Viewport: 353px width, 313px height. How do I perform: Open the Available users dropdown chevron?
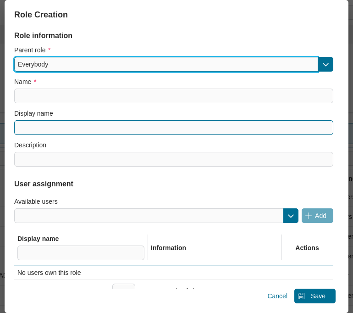(x=291, y=216)
